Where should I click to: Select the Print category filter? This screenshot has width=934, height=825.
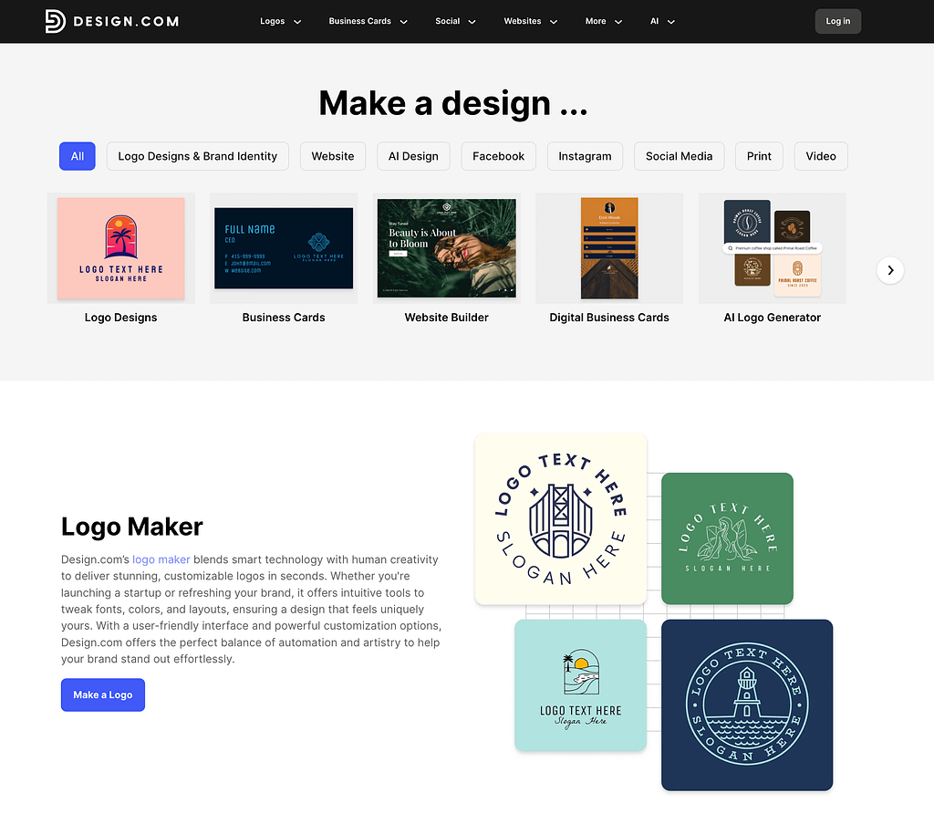click(759, 156)
